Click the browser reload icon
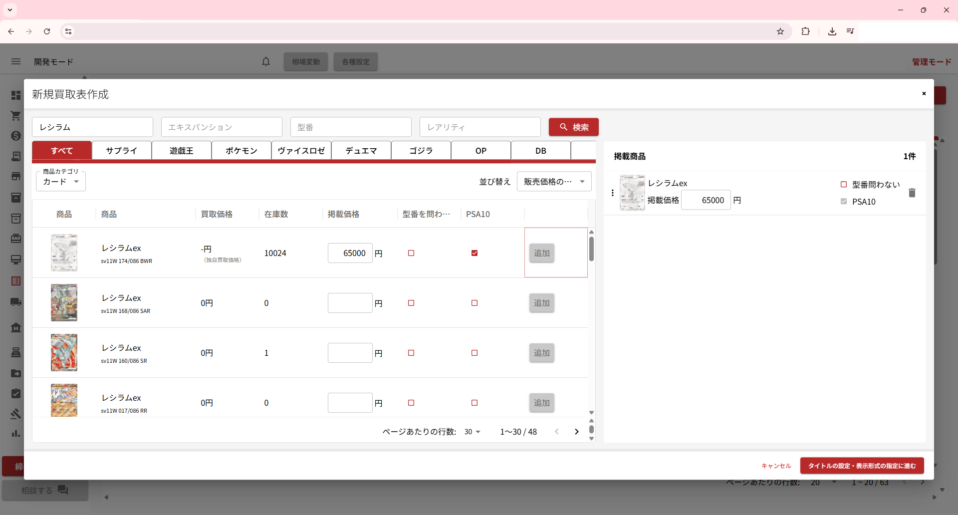The height and width of the screenshot is (515, 958). coord(47,31)
